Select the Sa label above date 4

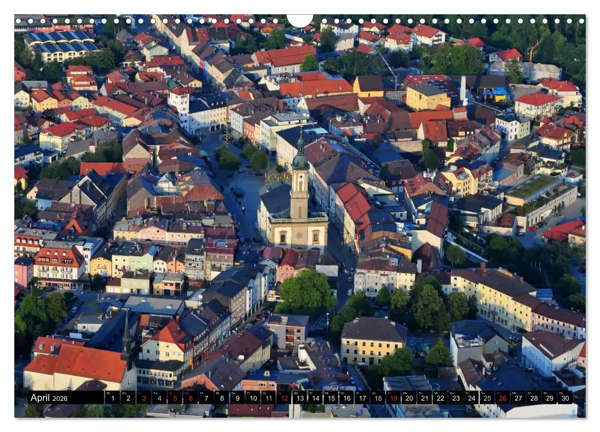pyautogui.click(x=155, y=392)
